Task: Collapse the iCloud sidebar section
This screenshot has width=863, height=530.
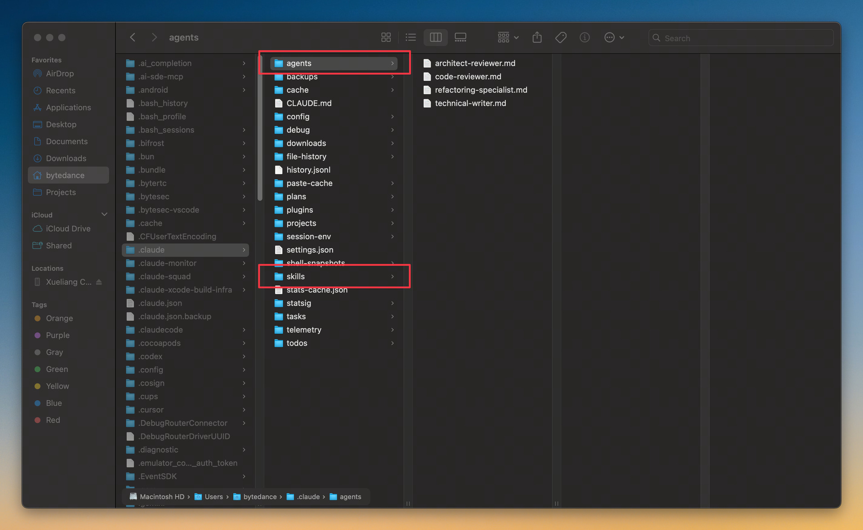Action: coord(104,215)
